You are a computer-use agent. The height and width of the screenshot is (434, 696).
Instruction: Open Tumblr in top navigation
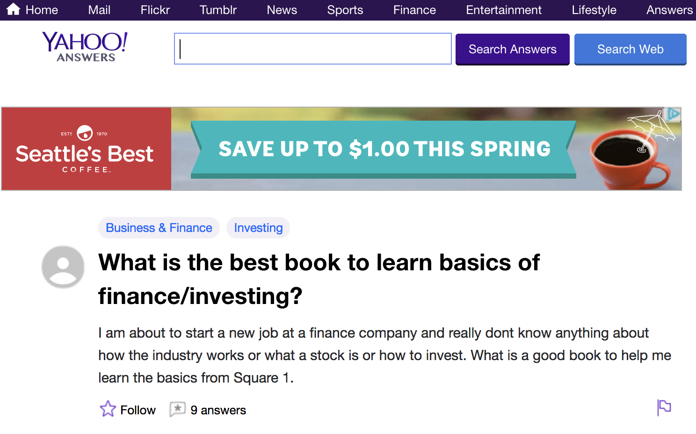click(x=218, y=10)
